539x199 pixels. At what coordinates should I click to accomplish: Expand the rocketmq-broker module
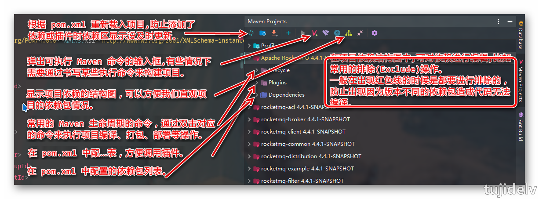(x=250, y=119)
